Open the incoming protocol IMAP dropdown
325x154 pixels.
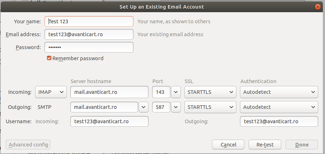point(51,92)
